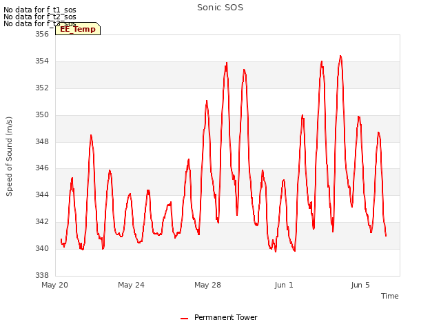
Task: Click the 'No data for f_t1_sos' message
Action: (x=40, y=10)
